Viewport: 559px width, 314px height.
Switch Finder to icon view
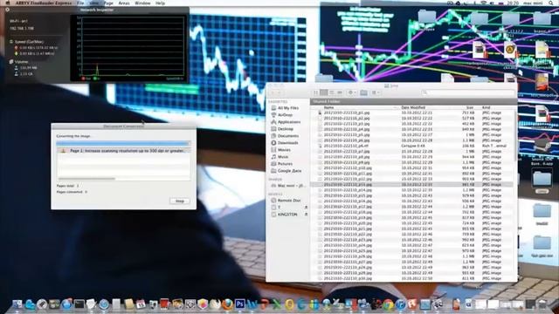tap(316, 92)
